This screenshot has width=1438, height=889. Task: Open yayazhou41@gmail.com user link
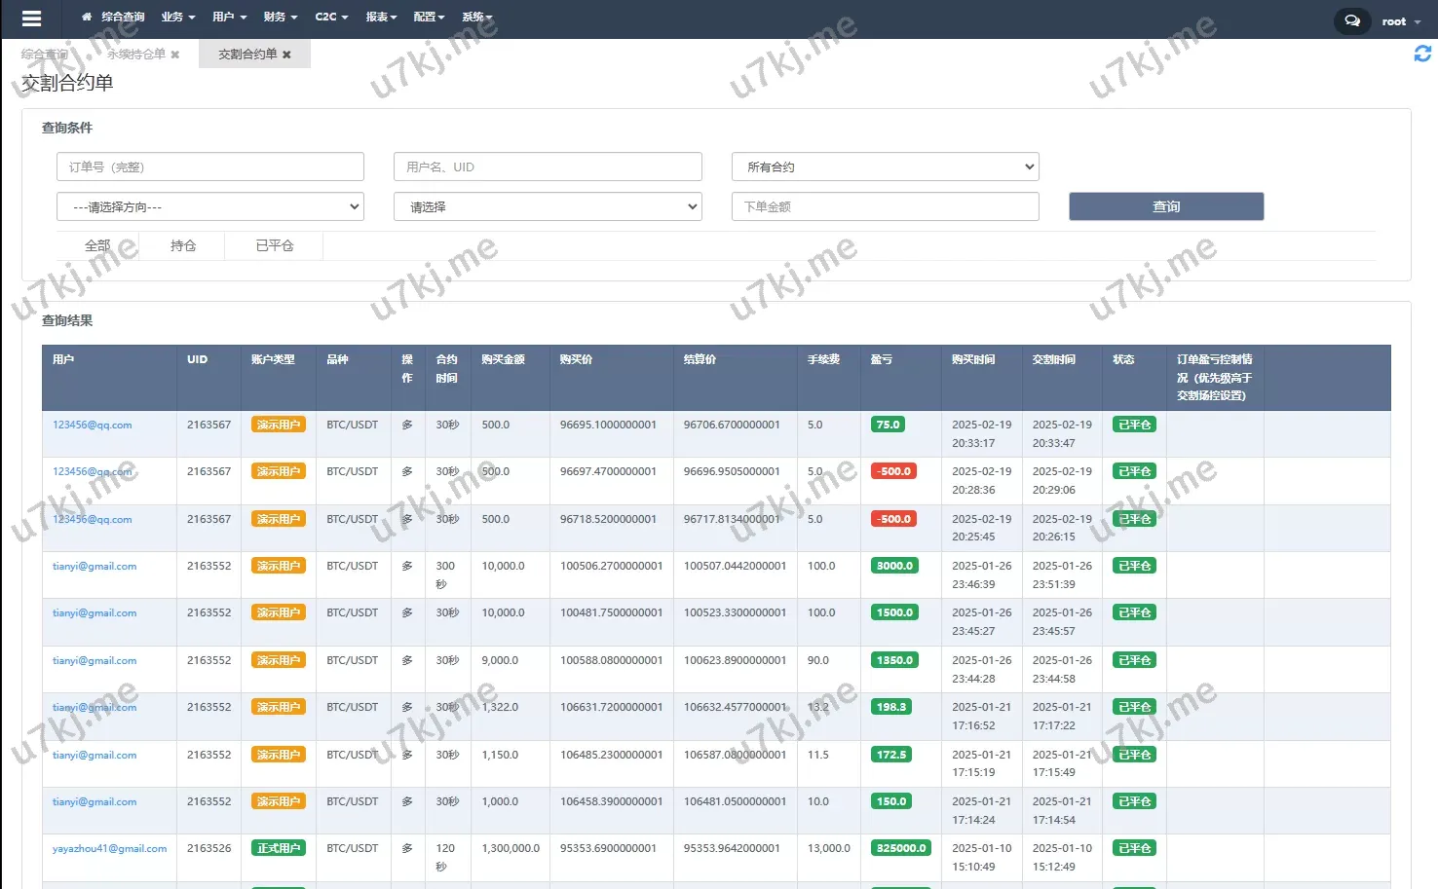(x=109, y=849)
